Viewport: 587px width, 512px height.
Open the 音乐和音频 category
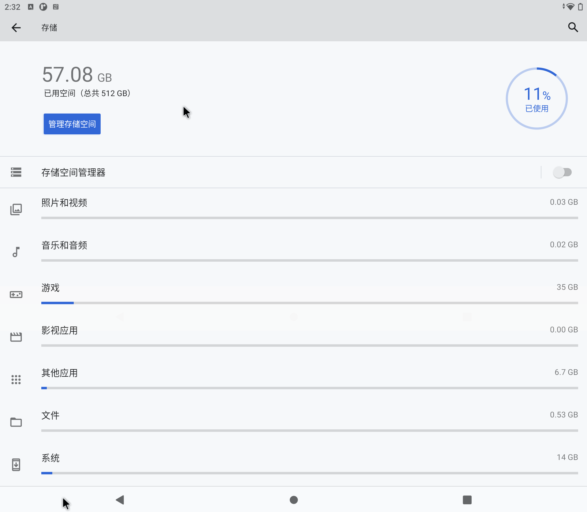pos(293,252)
